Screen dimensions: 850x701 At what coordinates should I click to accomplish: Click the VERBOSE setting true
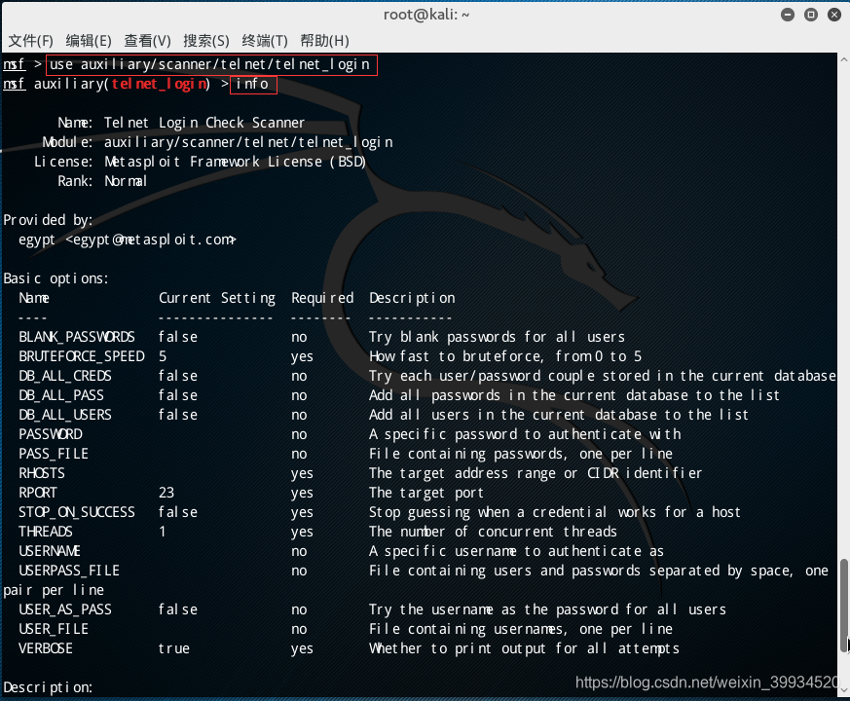(x=174, y=649)
